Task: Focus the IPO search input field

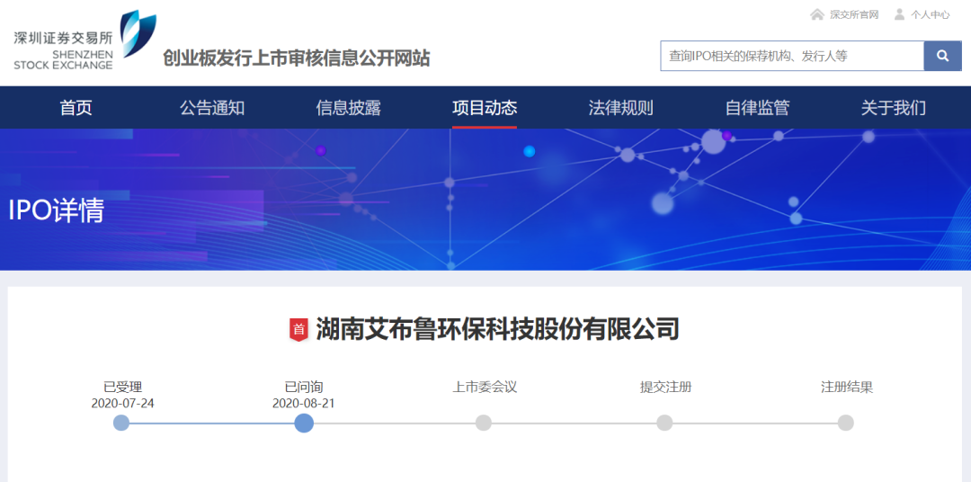Action: (792, 56)
